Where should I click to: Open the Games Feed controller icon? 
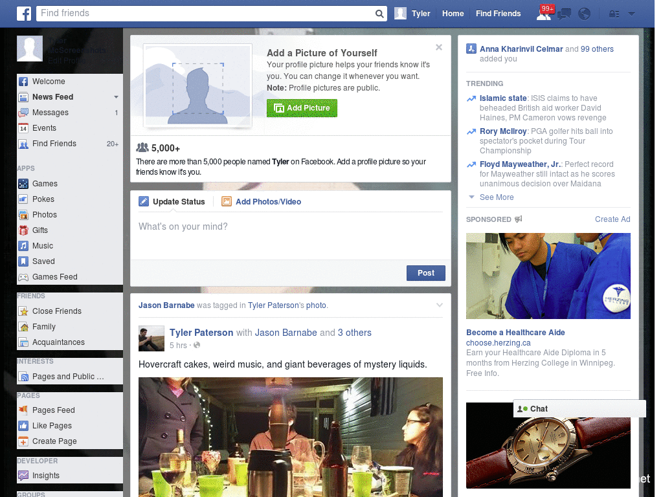click(x=23, y=277)
